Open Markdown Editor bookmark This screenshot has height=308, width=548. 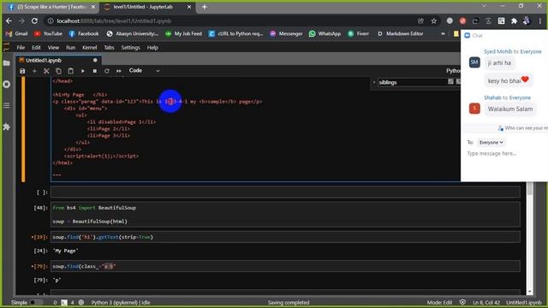point(400,33)
